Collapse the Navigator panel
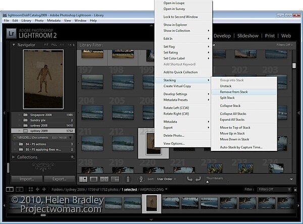This screenshot has height=224, width=303. (14, 45)
